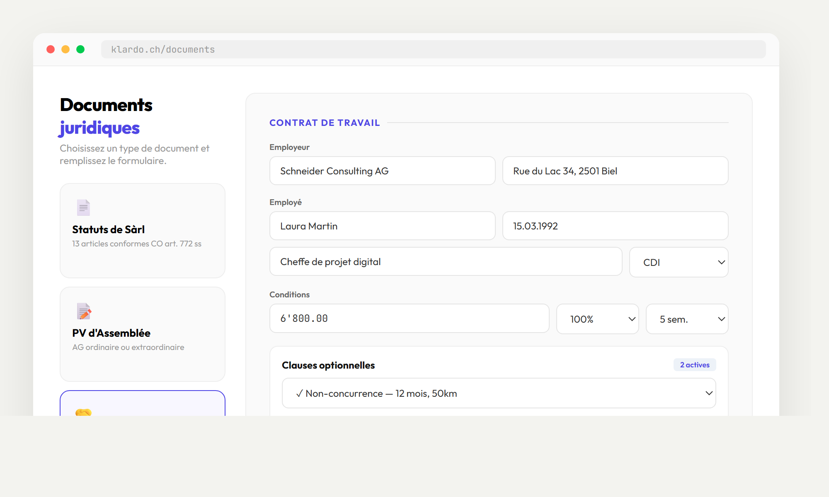
Task: Open the CDI contract type dropdown
Action: click(x=679, y=262)
